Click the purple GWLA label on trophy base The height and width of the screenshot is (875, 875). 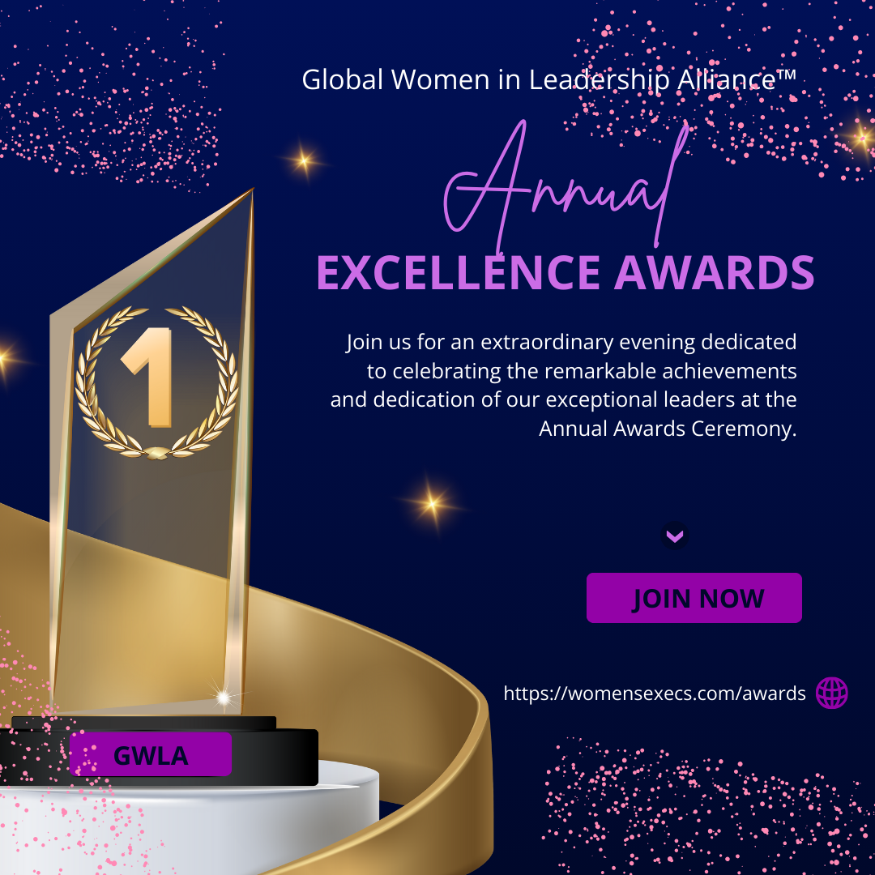coord(151,755)
